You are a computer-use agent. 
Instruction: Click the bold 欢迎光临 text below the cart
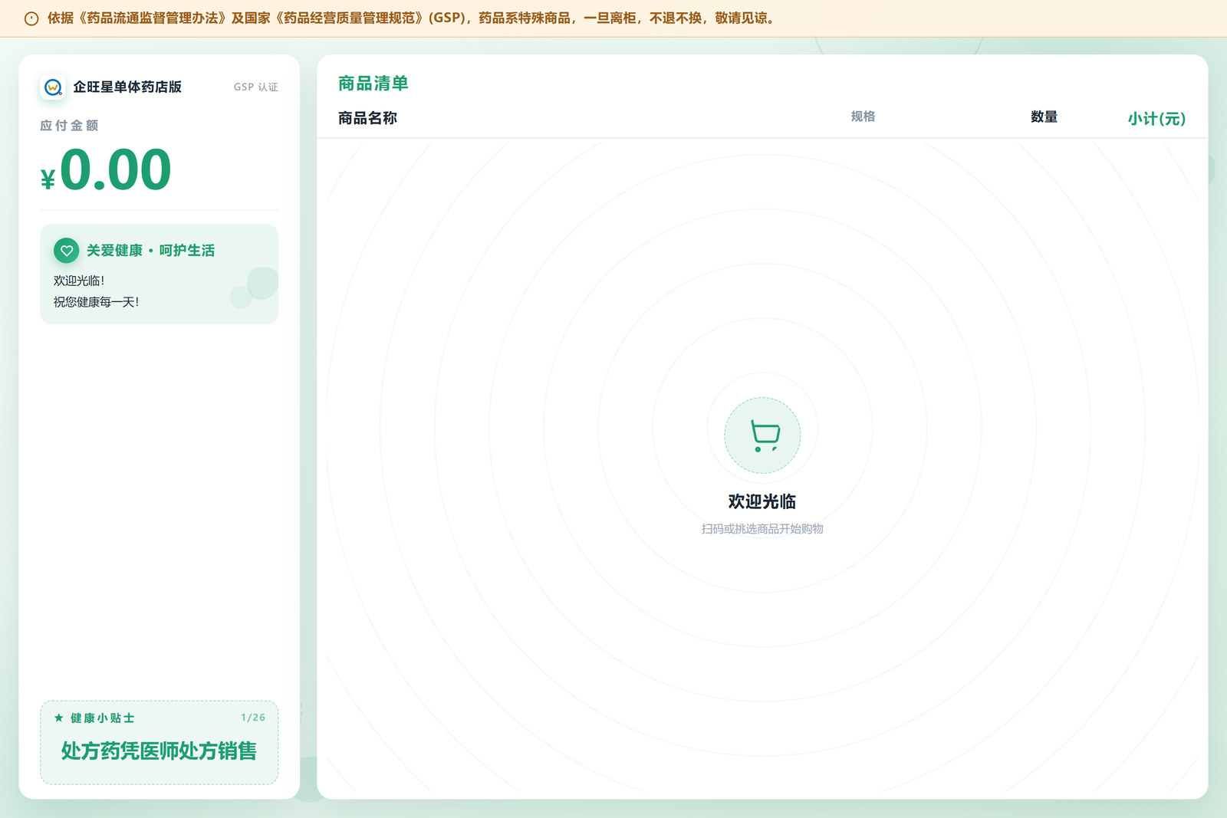(762, 501)
